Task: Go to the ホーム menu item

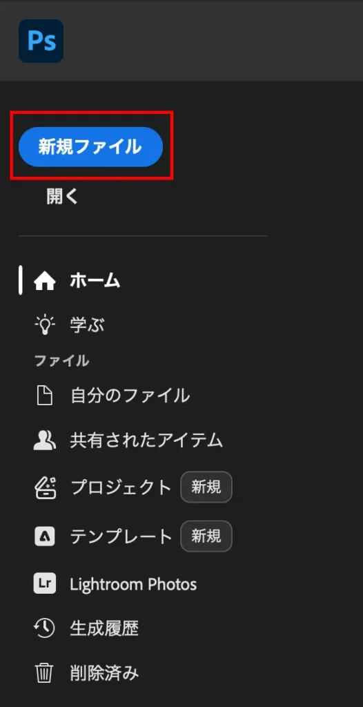Action: [95, 282]
